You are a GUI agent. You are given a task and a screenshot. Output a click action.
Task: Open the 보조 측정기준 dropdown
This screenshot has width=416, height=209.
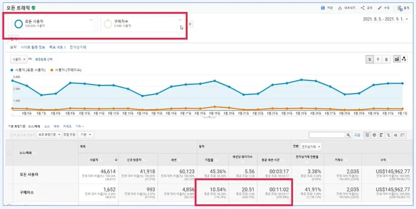tap(49, 135)
